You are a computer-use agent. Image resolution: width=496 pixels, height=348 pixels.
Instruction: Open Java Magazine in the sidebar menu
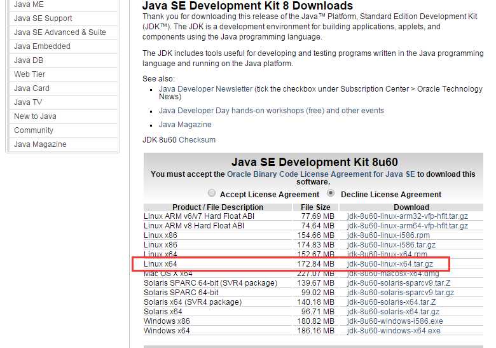[40, 144]
